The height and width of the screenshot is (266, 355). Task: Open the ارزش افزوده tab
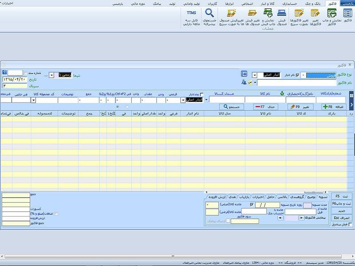pos(217,197)
